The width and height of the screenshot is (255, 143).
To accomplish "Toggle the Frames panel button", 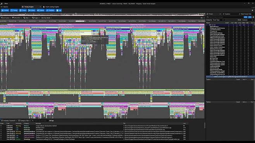I will point(5,10).
